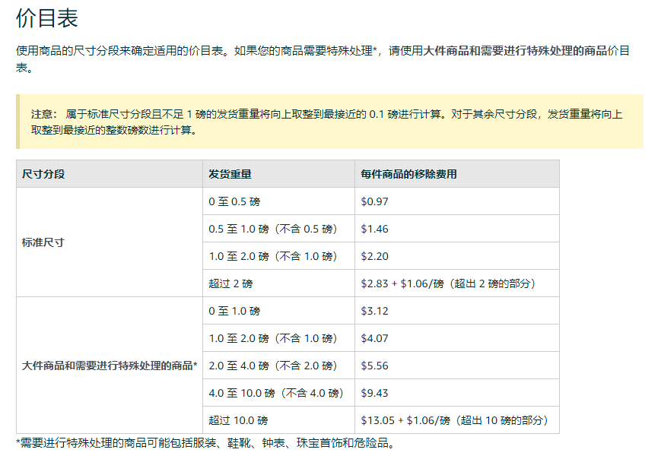Click the 注意 label in yellow notice

click(x=42, y=114)
